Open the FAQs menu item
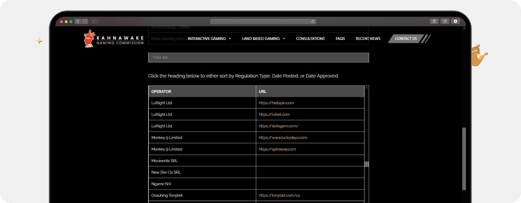521x203 pixels. click(x=340, y=39)
